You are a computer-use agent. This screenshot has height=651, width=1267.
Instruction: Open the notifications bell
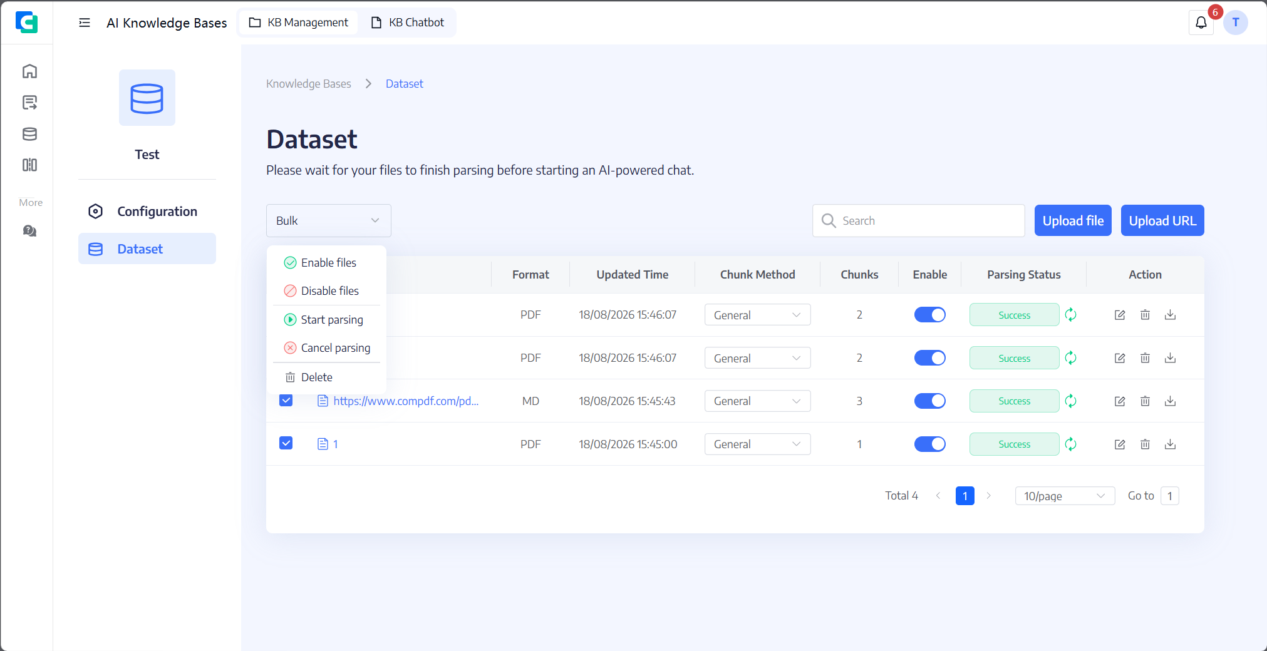click(x=1201, y=23)
